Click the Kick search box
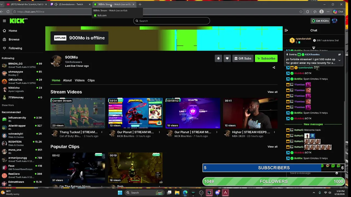Image resolution: width=351 pixels, height=197 pixels. (x=172, y=21)
